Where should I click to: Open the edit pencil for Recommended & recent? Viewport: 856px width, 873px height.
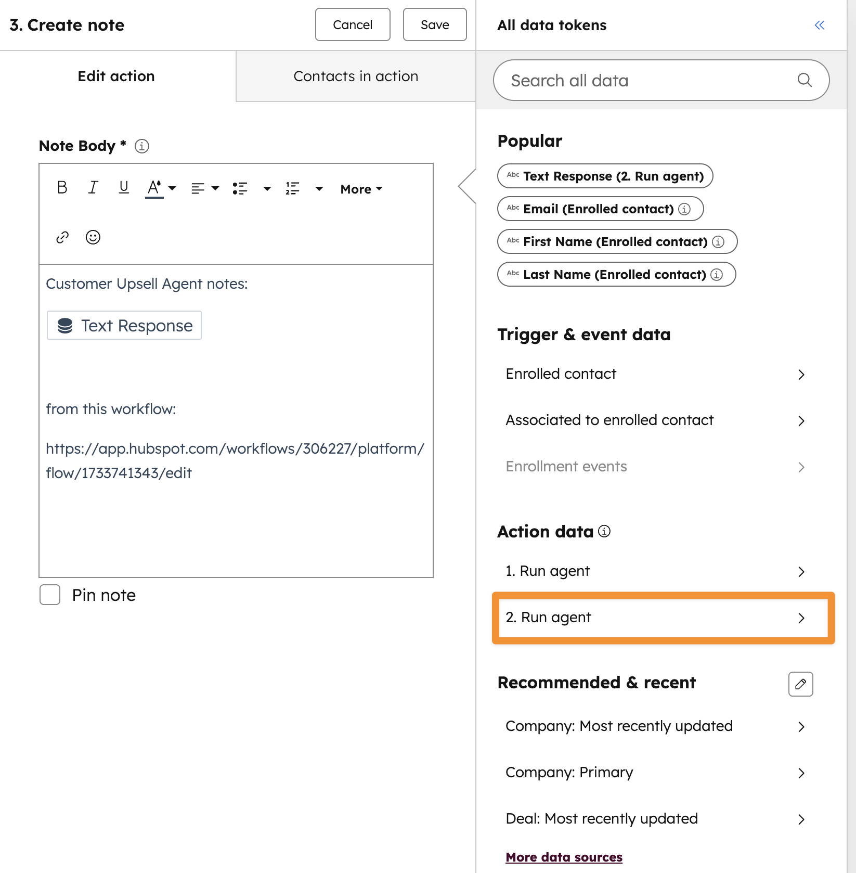(x=800, y=684)
